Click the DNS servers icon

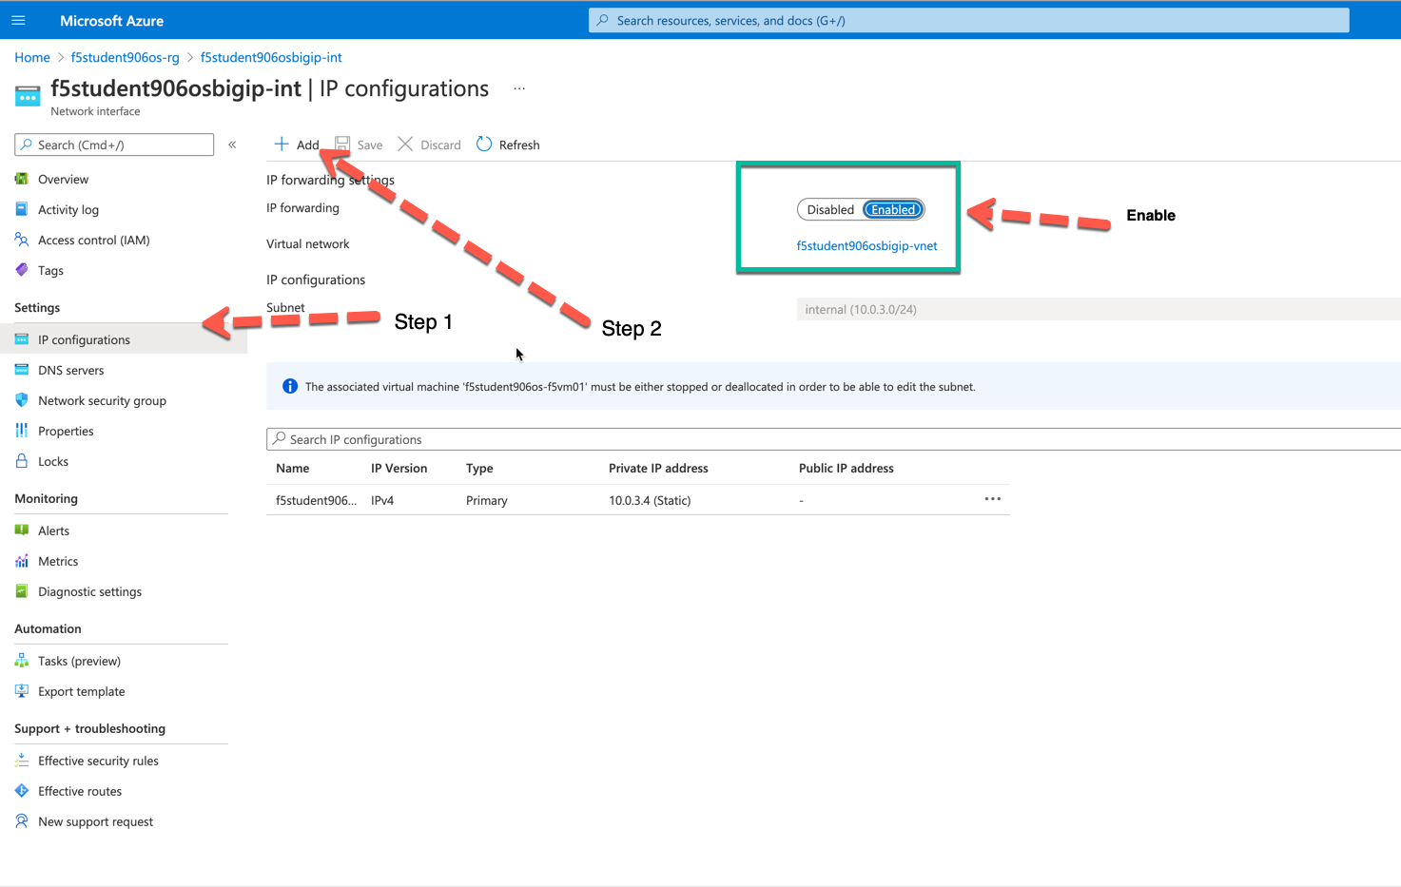coord(22,370)
